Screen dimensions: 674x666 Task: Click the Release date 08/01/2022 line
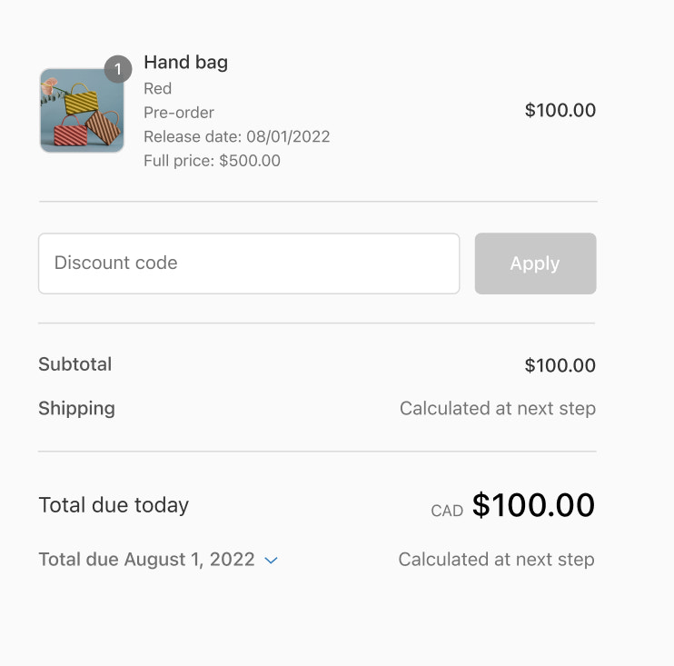coord(236,137)
